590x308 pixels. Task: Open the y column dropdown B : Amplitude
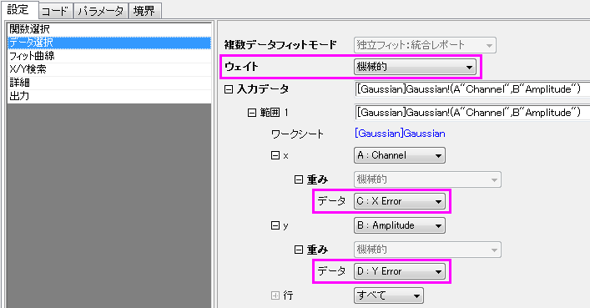(400, 225)
